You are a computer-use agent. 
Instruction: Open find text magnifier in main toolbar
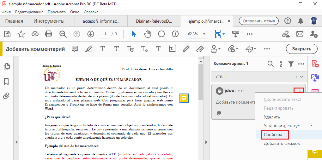[63, 34]
